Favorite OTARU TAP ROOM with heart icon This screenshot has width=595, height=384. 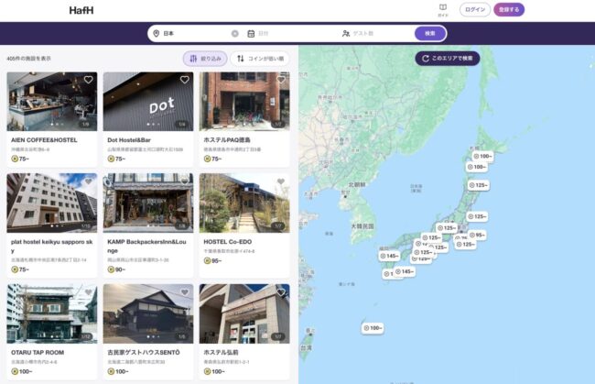pyautogui.click(x=89, y=291)
